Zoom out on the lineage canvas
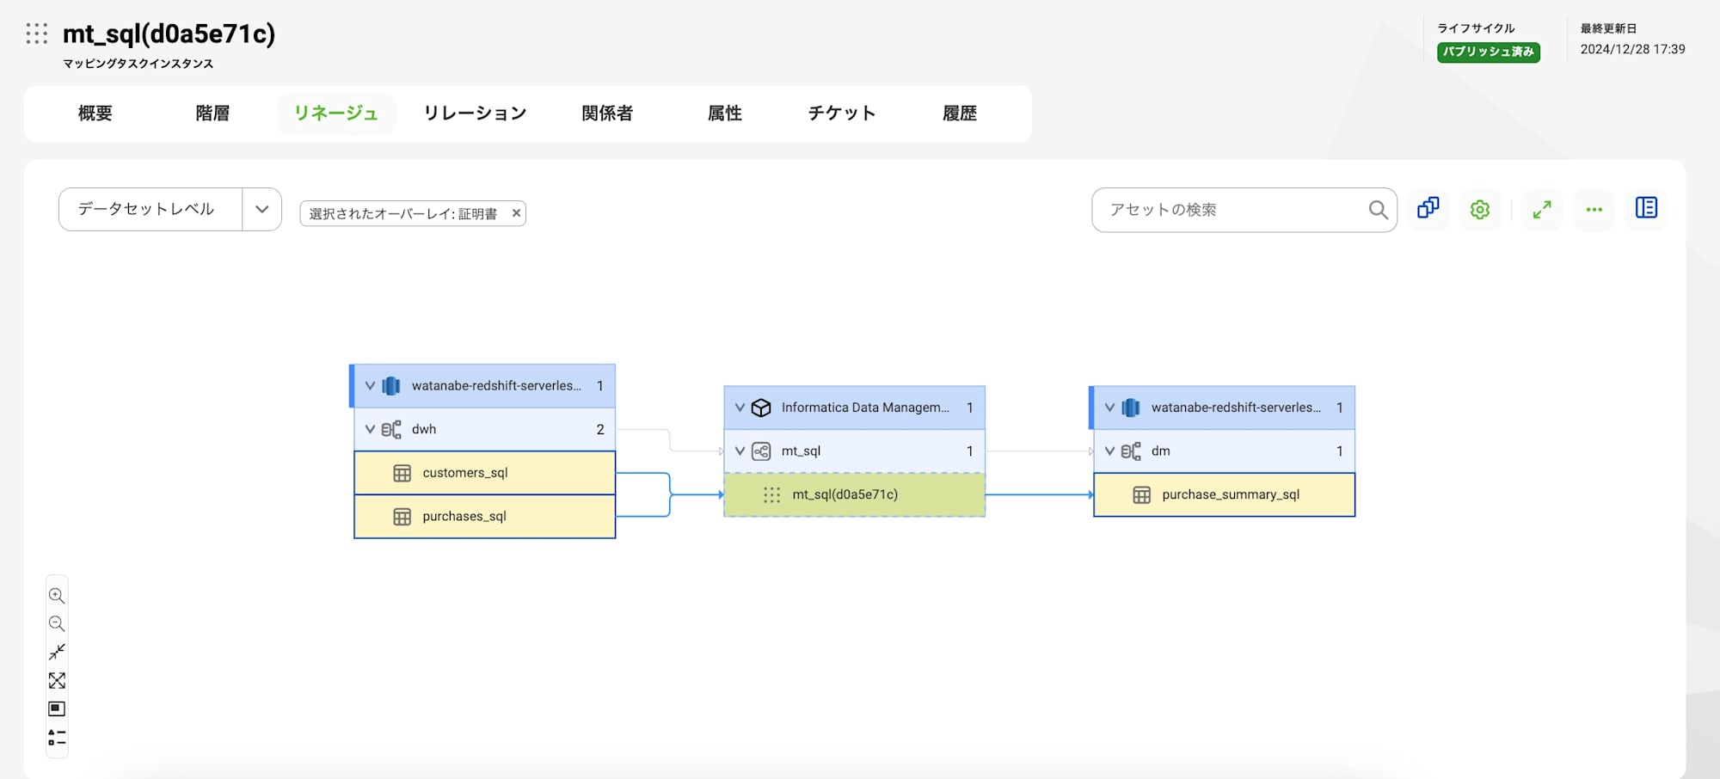The image size is (1720, 779). pyautogui.click(x=57, y=623)
